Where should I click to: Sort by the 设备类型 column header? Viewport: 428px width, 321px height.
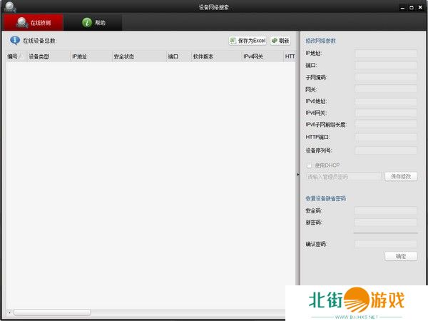tap(39, 56)
